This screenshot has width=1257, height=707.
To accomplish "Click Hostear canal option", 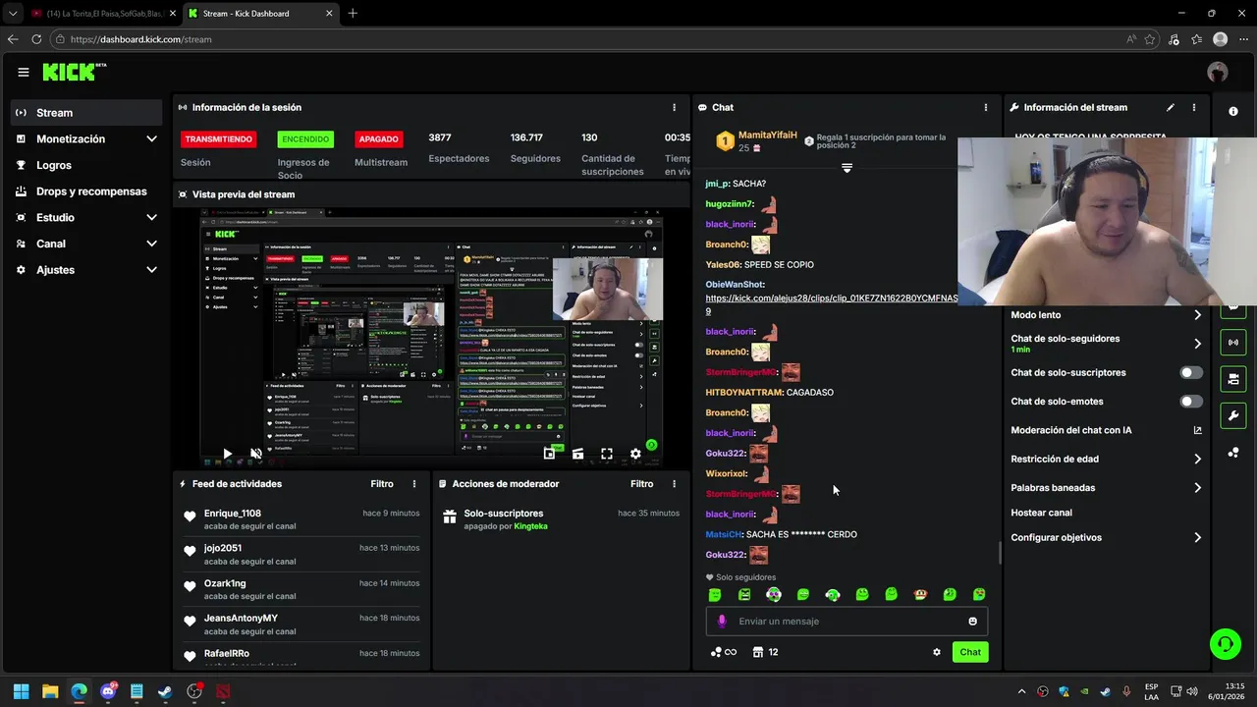I will click(1042, 513).
